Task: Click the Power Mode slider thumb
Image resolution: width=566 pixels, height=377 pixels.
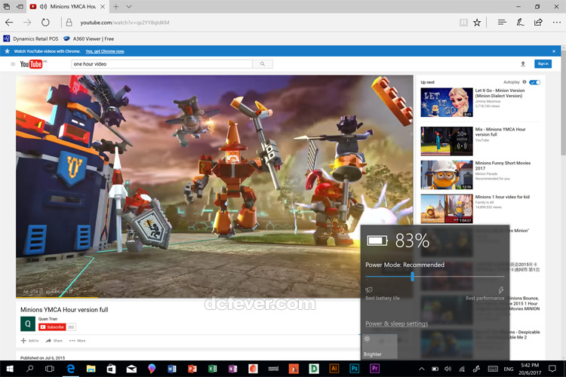Action: click(x=412, y=277)
